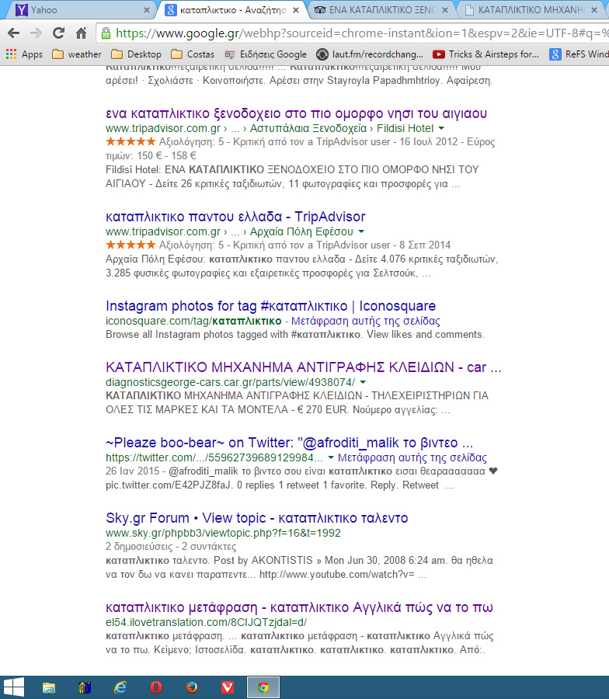Close the ΕΝΑ ΚΑΤΑΠΛΙΚΤΙΚΟ ΞΕΝΟ tab

click(445, 10)
